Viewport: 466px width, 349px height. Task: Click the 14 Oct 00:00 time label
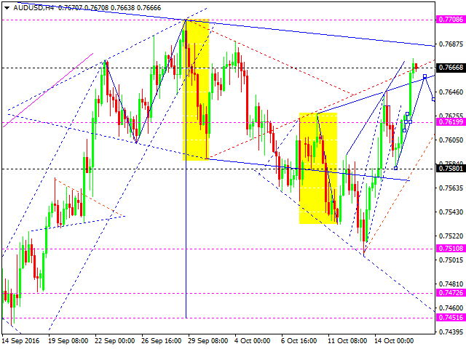coord(394,341)
